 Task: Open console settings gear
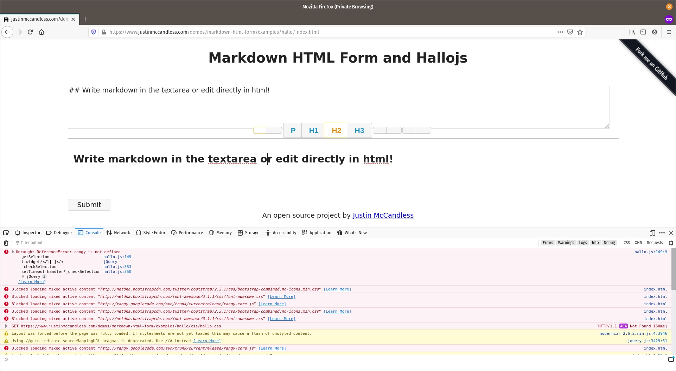coord(671,243)
